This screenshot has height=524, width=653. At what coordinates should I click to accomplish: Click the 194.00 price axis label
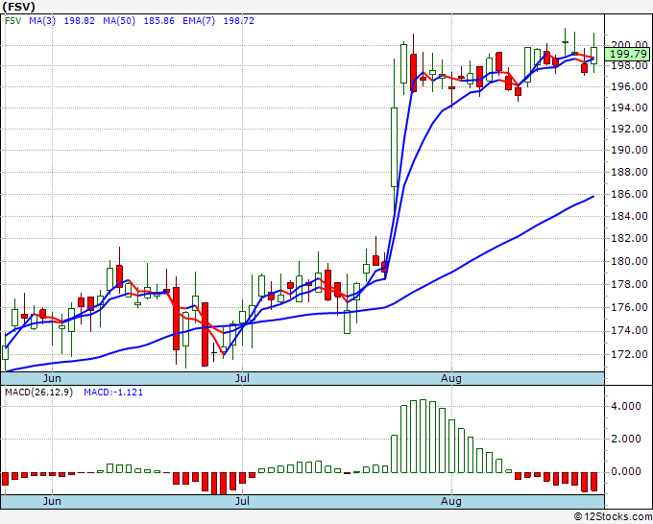(x=629, y=107)
